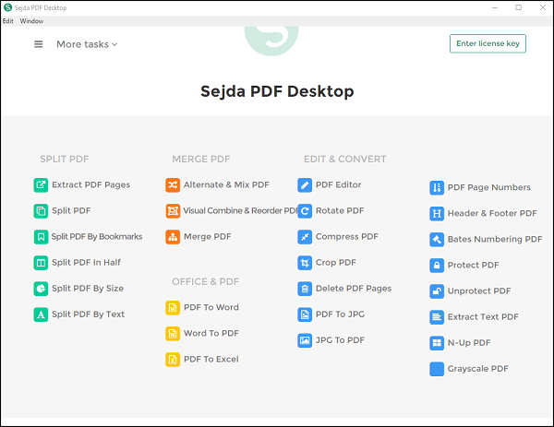Open the PDF To Excel link

pos(211,359)
